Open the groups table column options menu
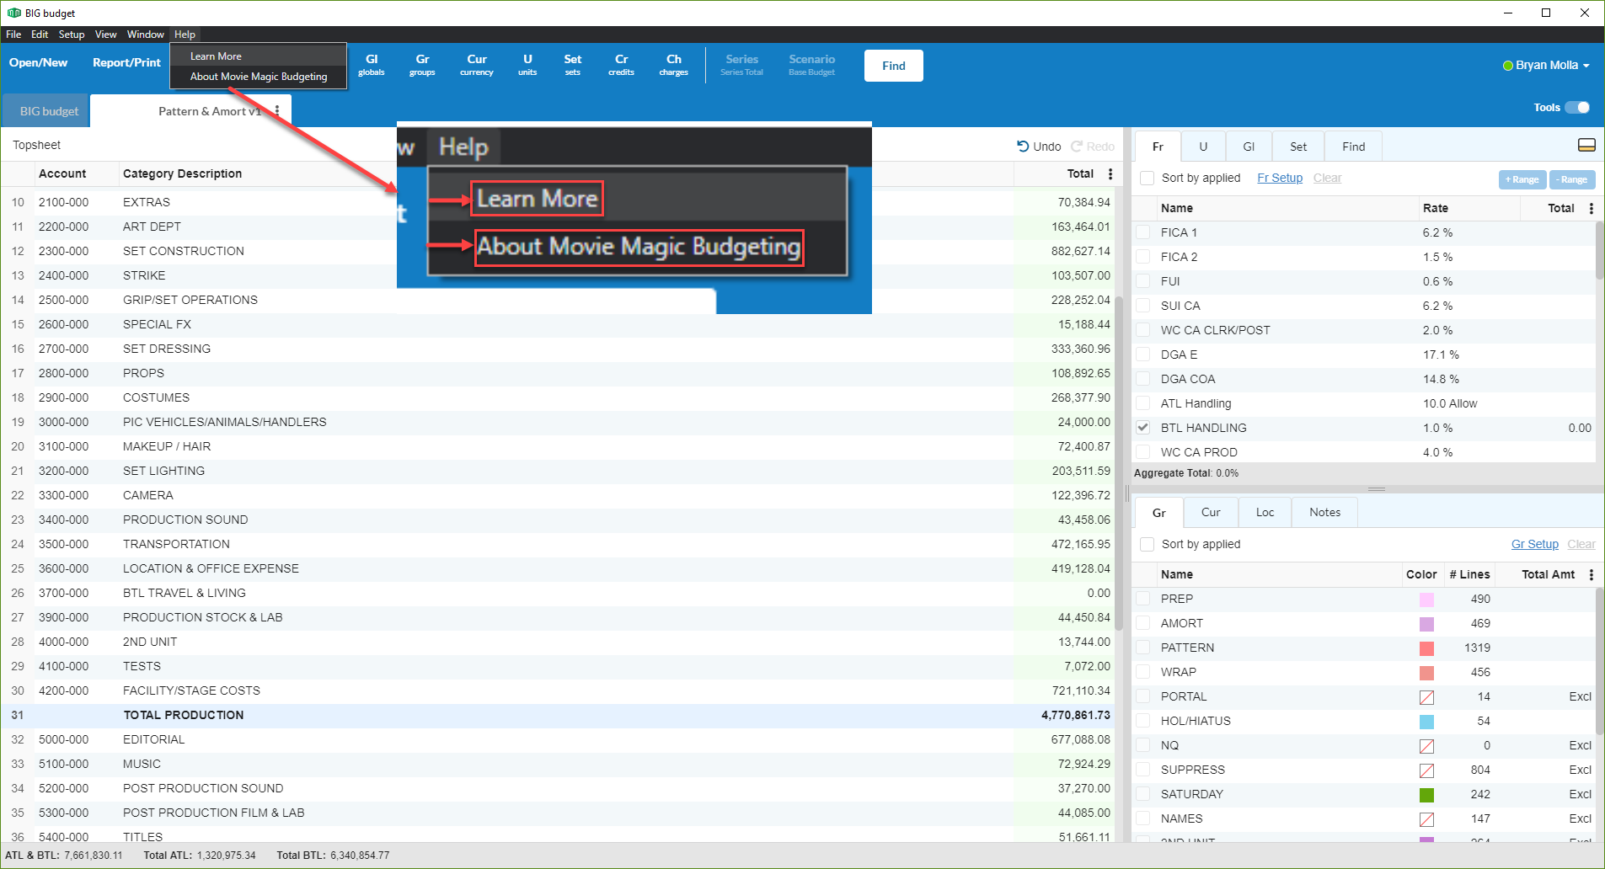The image size is (1605, 869). coord(1591,574)
